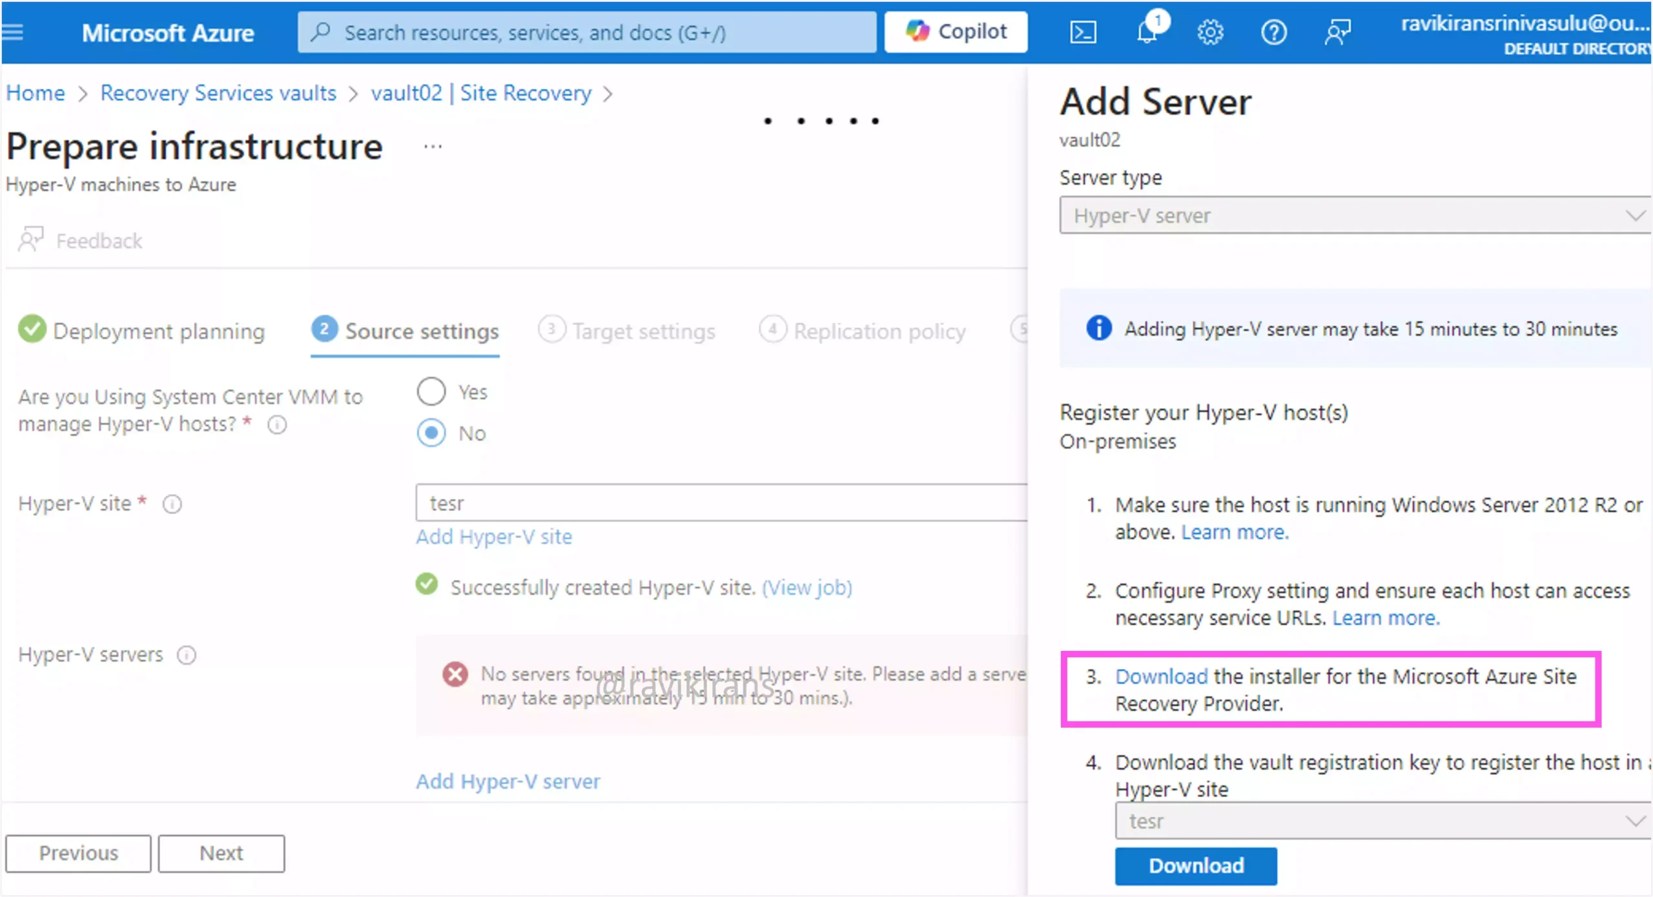Viewport: 1653px width, 897px height.
Task: Open Recovery Services vaults breadcrumb
Action: 218,93
